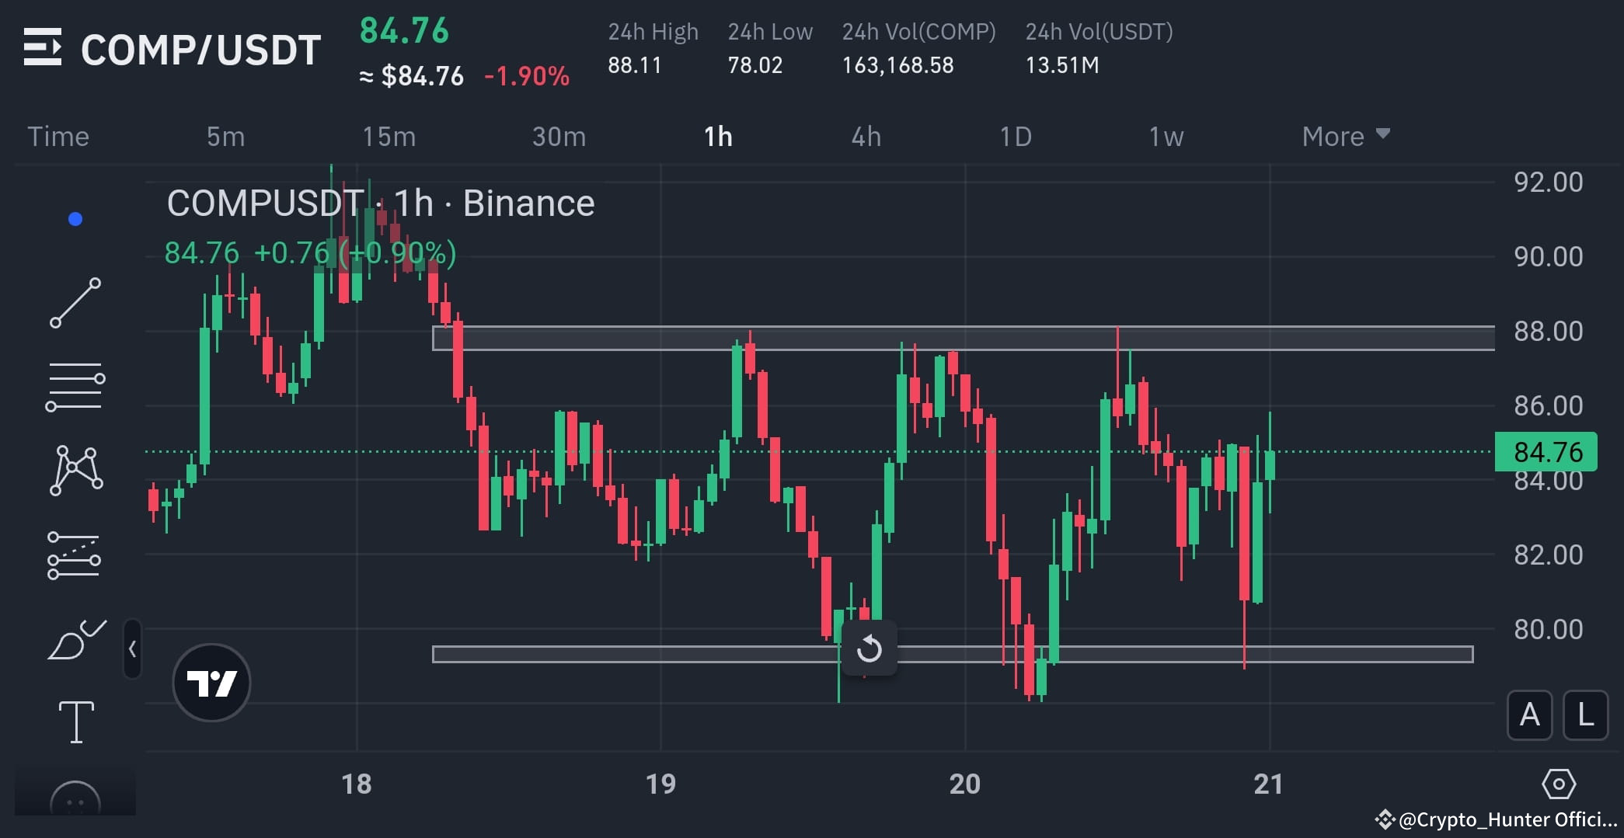Switch to the 1D timeframe

tap(1015, 136)
